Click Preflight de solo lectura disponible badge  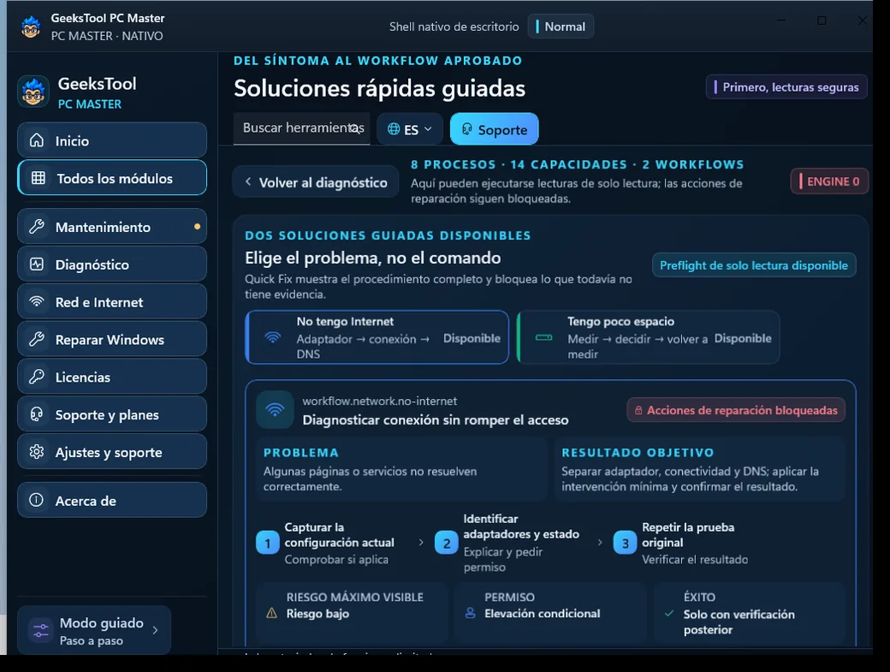pyautogui.click(x=754, y=265)
